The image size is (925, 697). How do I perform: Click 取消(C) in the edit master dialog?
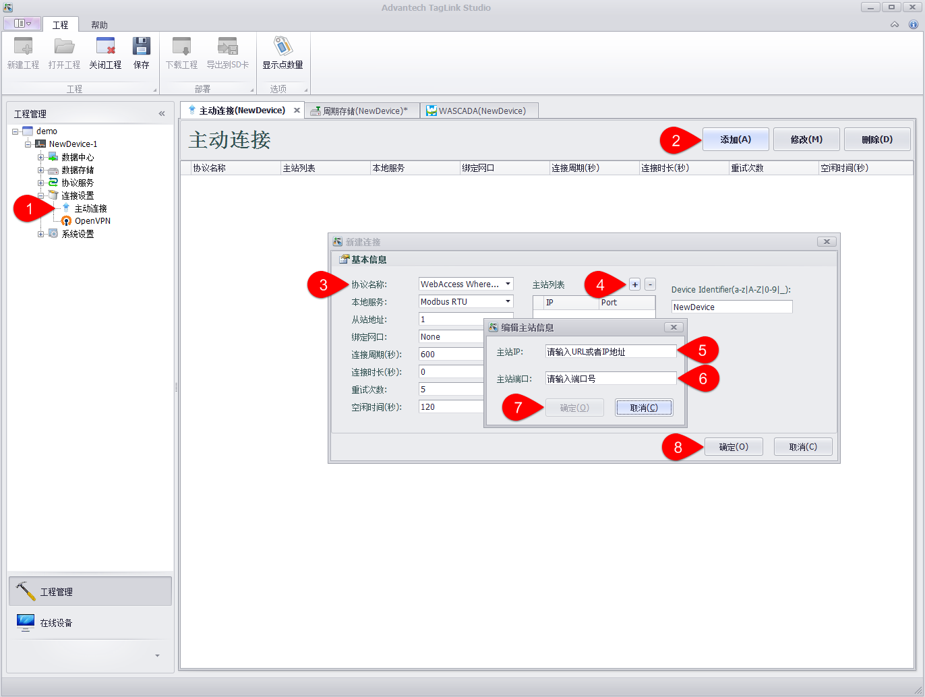click(643, 408)
